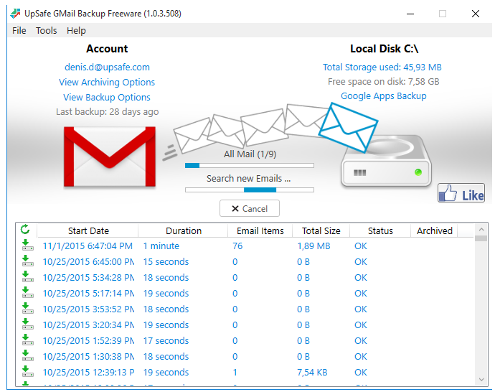This screenshot has width=495, height=392.
Task: Select the 10/25/2015 6:45:00 entry date
Action: tap(88, 261)
